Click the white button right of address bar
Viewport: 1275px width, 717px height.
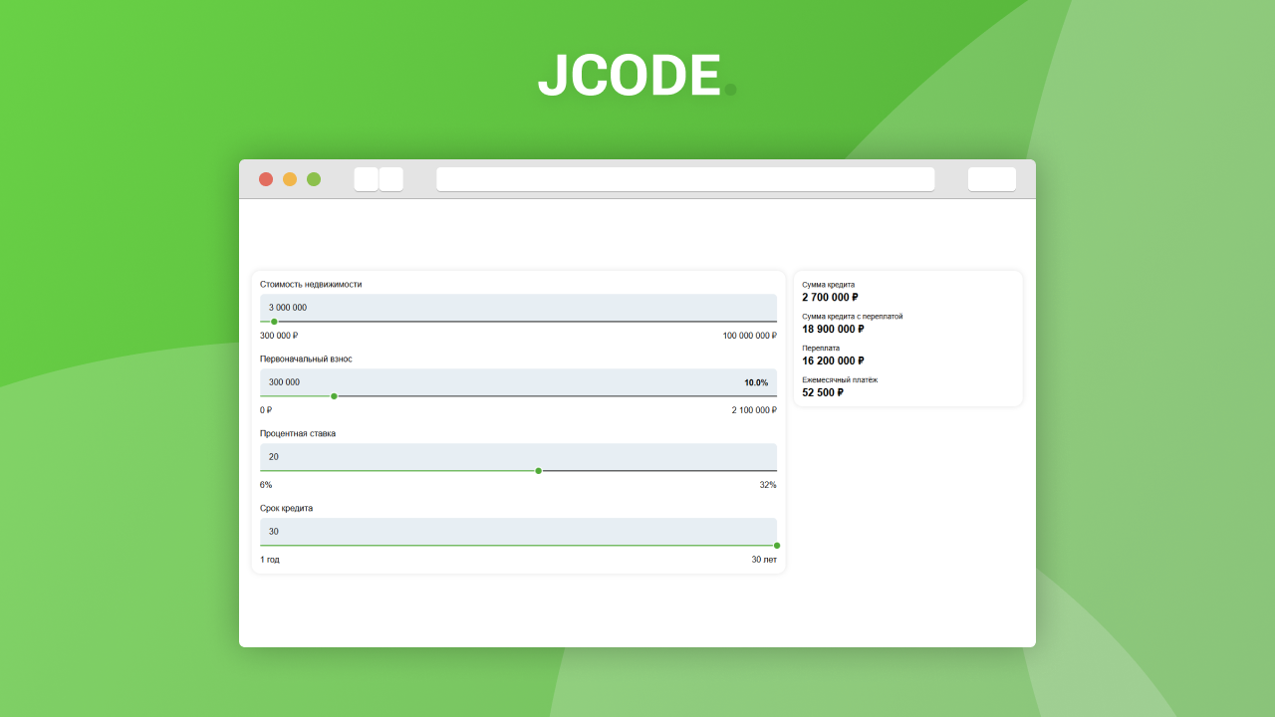click(x=991, y=179)
